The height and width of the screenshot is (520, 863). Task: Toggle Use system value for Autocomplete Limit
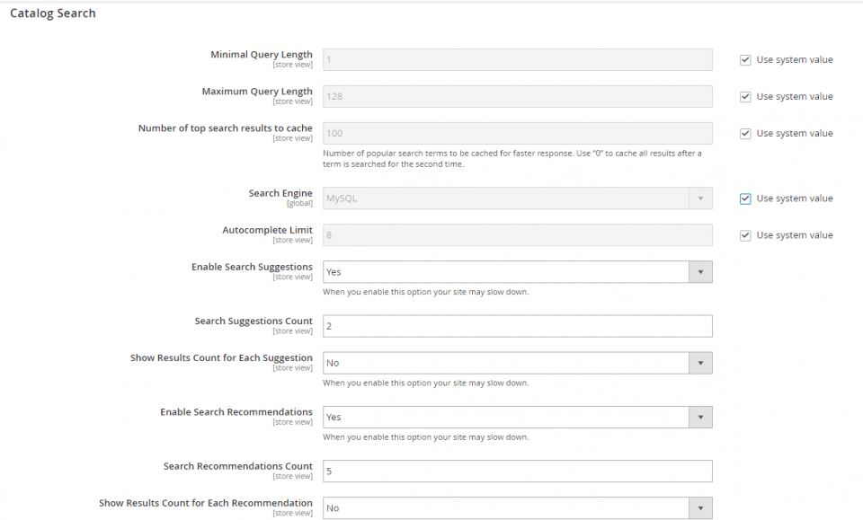click(x=745, y=234)
